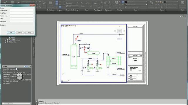Open command line customize wrench icon
Screen dimensions: 188x105
36,104
